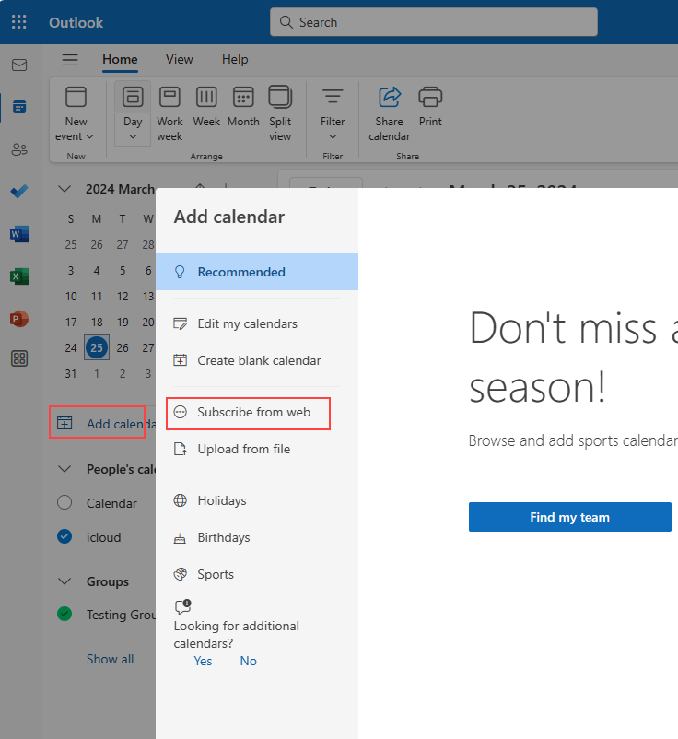Uncheck the Testing Group calendar
The width and height of the screenshot is (678, 739).
(x=64, y=614)
